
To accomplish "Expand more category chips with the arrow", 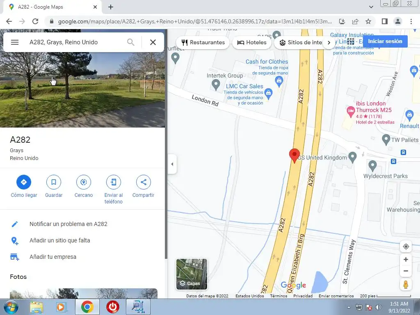I will point(329,42).
